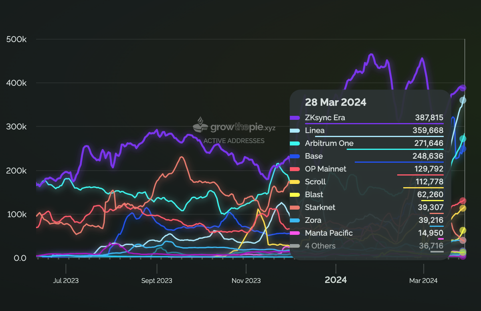Click the 28 Mar 2024 tooltip date
Screen dimensions: 481x311
click(335, 102)
